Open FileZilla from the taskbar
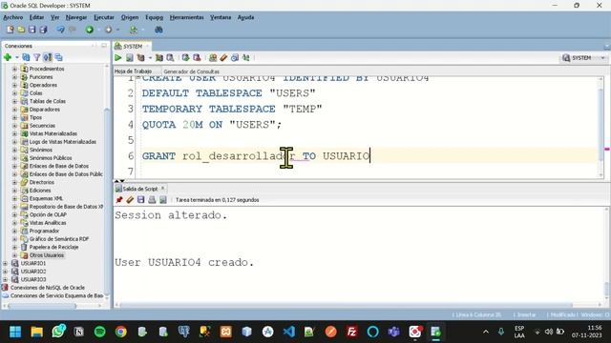Viewport: 611px width, 343px height. coord(352,332)
